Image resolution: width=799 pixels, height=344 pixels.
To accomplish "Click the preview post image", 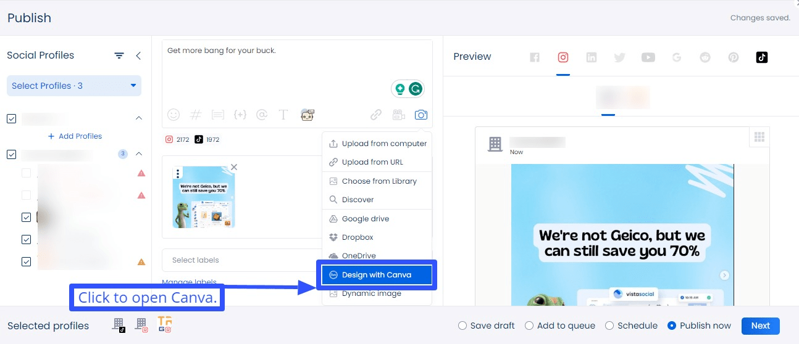I will click(622, 234).
